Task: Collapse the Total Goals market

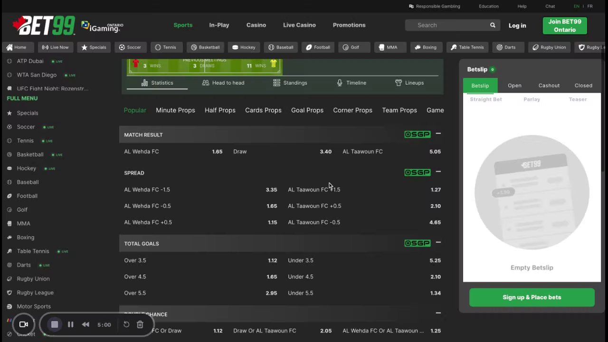Action: click(438, 243)
